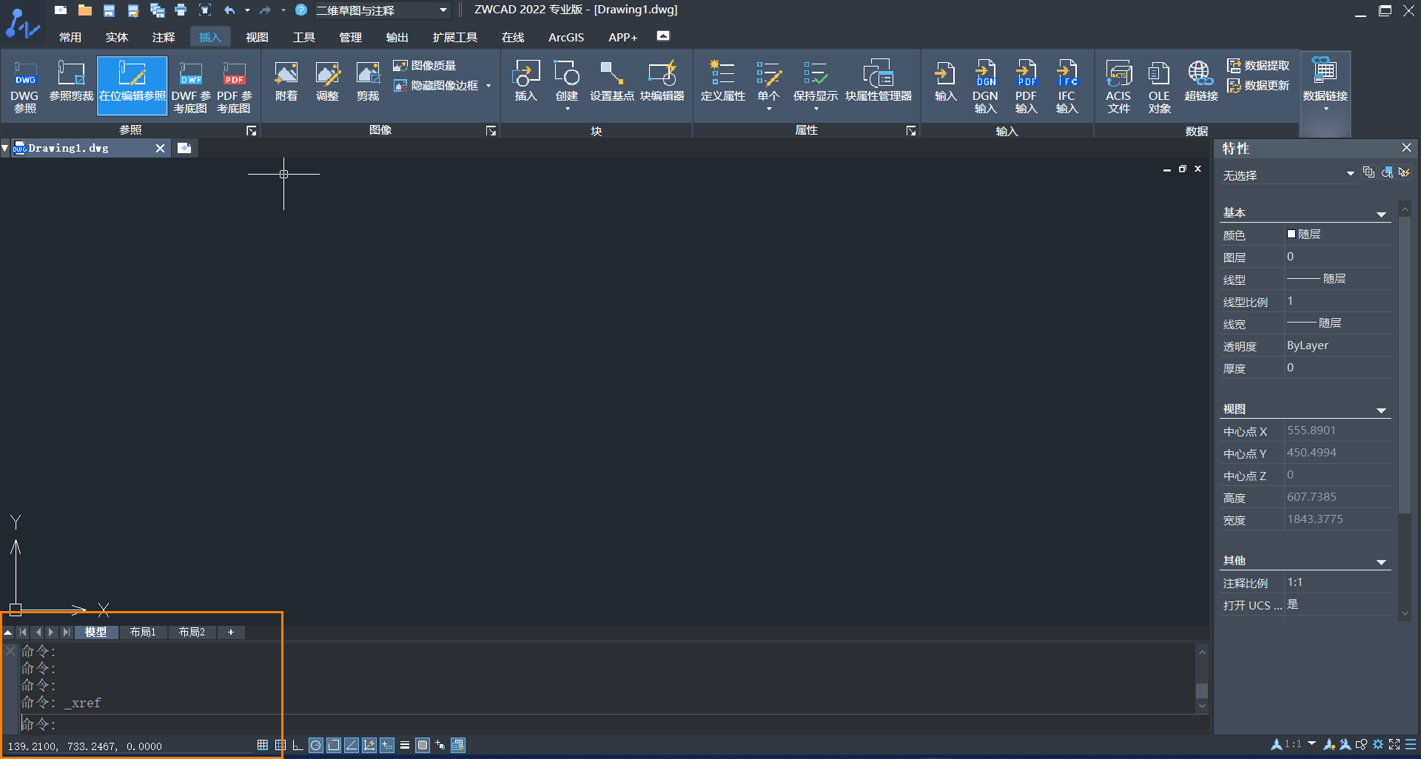Click the new drawing icon in quick access toolbar
Viewport: 1421px width, 759px height.
[x=61, y=10]
